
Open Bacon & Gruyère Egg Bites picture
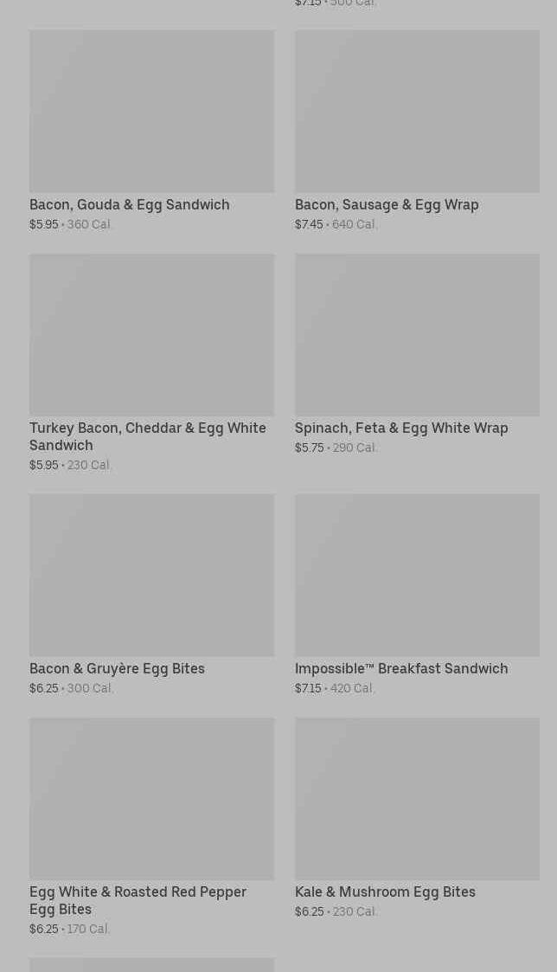pyautogui.click(x=151, y=575)
